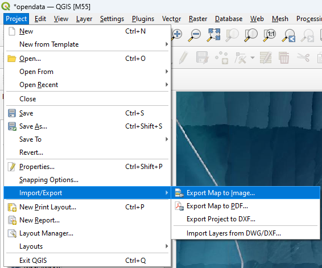Open the Vector menu

click(x=171, y=19)
